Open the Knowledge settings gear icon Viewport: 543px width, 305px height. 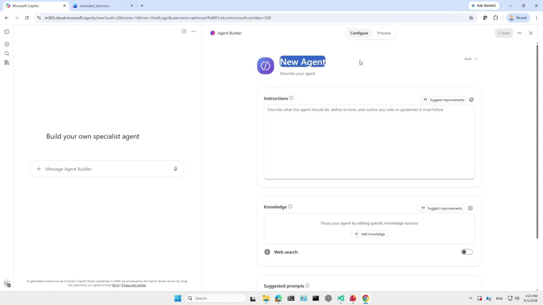(470, 208)
